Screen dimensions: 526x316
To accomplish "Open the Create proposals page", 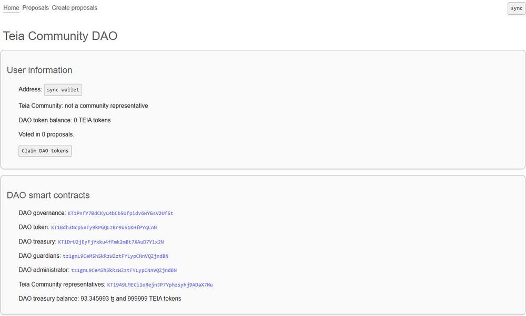I will point(74,8).
